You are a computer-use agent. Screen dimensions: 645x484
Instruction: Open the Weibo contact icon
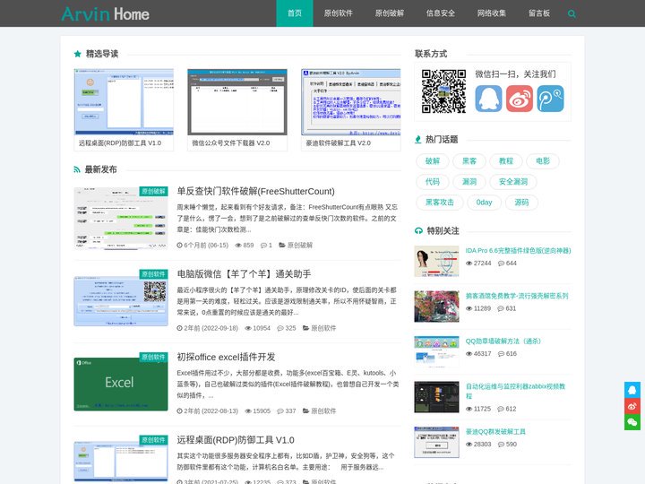[520, 99]
